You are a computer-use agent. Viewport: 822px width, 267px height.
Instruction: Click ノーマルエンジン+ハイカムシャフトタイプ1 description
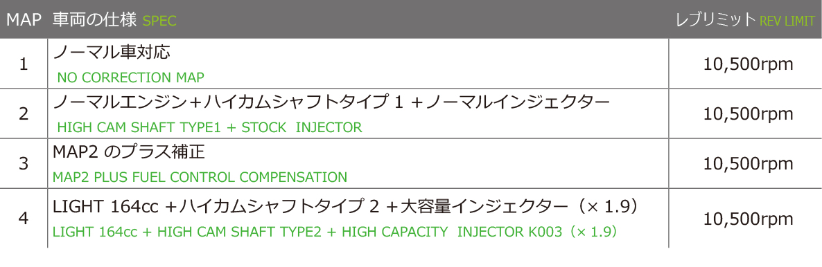click(332, 102)
